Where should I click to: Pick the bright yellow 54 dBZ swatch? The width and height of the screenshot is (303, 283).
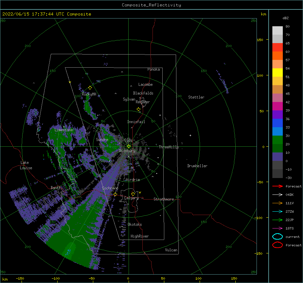coord(277,72)
